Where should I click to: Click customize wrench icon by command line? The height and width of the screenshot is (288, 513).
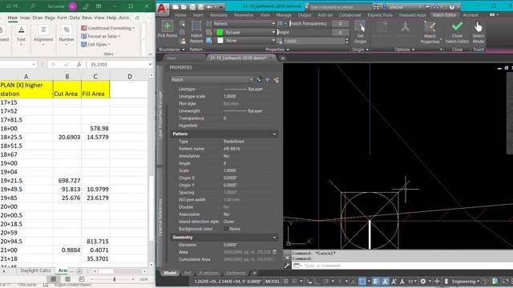[287, 266]
